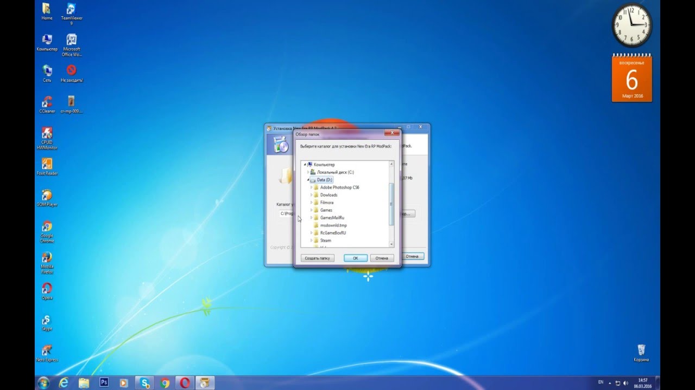The height and width of the screenshot is (390, 695).
Task: Select the Games folder
Action: click(323, 210)
